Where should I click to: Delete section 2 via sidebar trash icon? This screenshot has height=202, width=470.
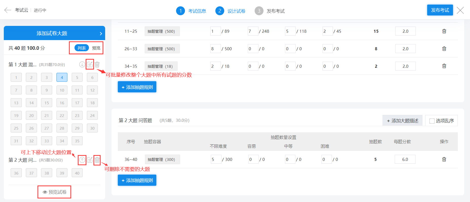[97, 160]
